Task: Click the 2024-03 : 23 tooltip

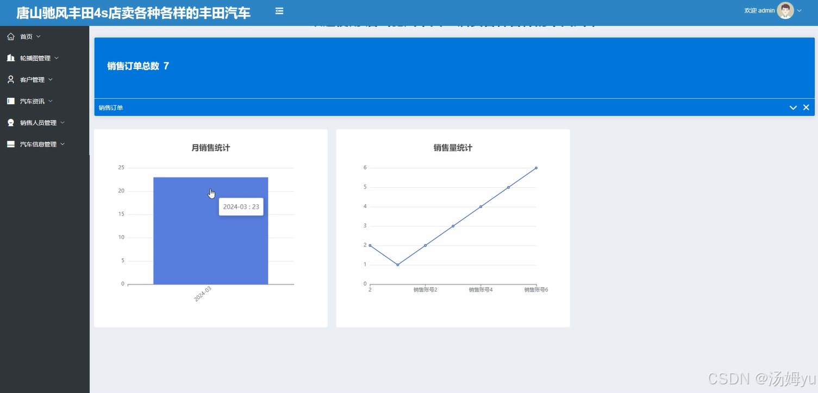Action: point(241,207)
